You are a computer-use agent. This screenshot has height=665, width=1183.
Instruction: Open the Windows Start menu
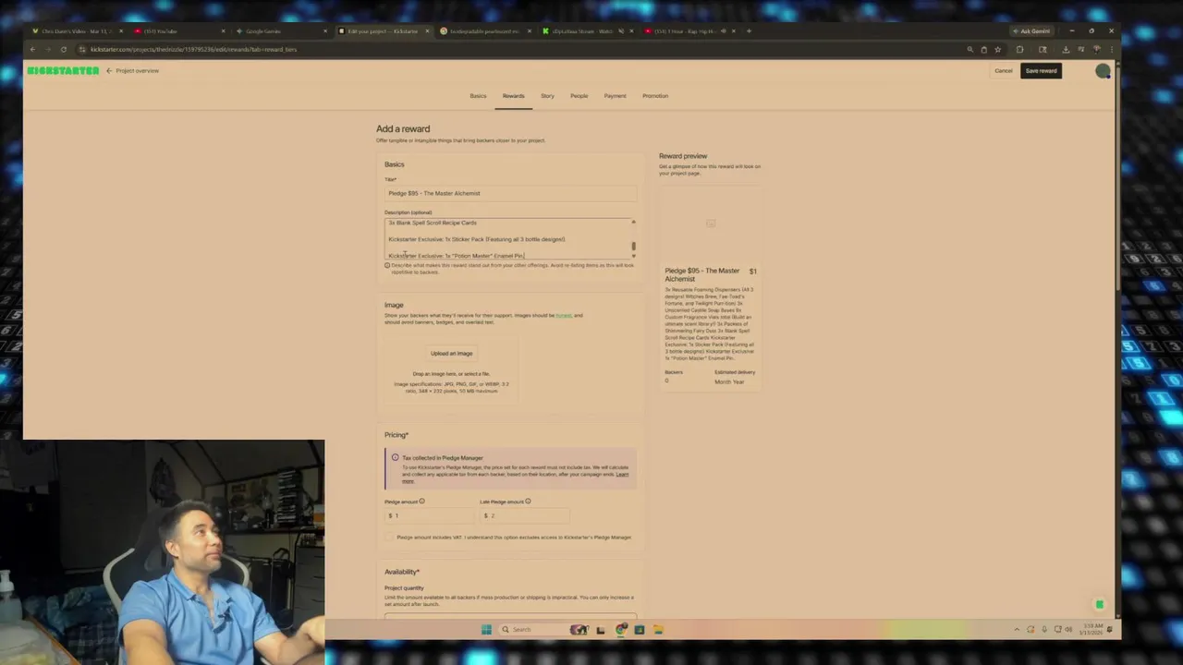(486, 630)
